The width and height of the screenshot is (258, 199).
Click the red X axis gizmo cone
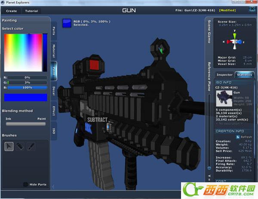click(x=229, y=42)
